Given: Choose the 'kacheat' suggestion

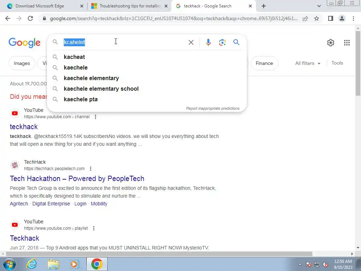Looking at the screenshot, I should pyautogui.click(x=147, y=57).
